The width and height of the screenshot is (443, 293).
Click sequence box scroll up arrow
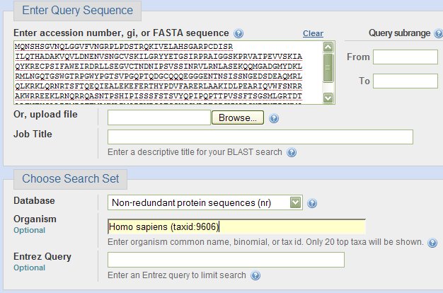[x=328, y=47]
